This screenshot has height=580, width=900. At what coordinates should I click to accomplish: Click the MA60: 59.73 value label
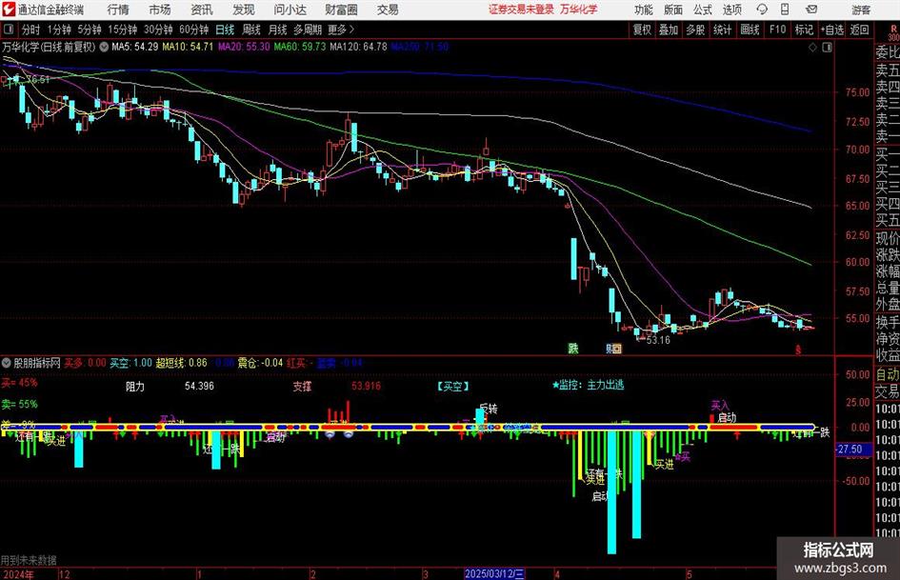point(300,47)
